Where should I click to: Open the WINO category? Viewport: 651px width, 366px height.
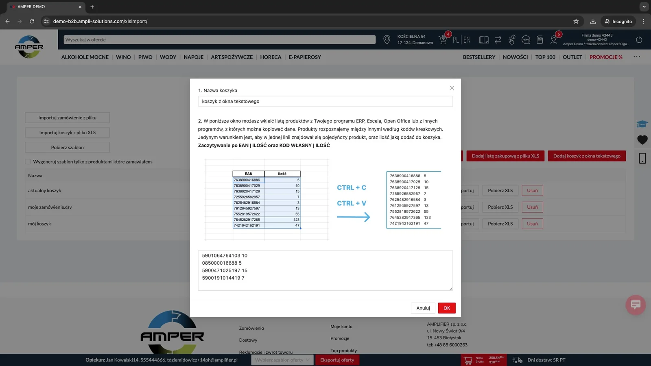(123, 57)
